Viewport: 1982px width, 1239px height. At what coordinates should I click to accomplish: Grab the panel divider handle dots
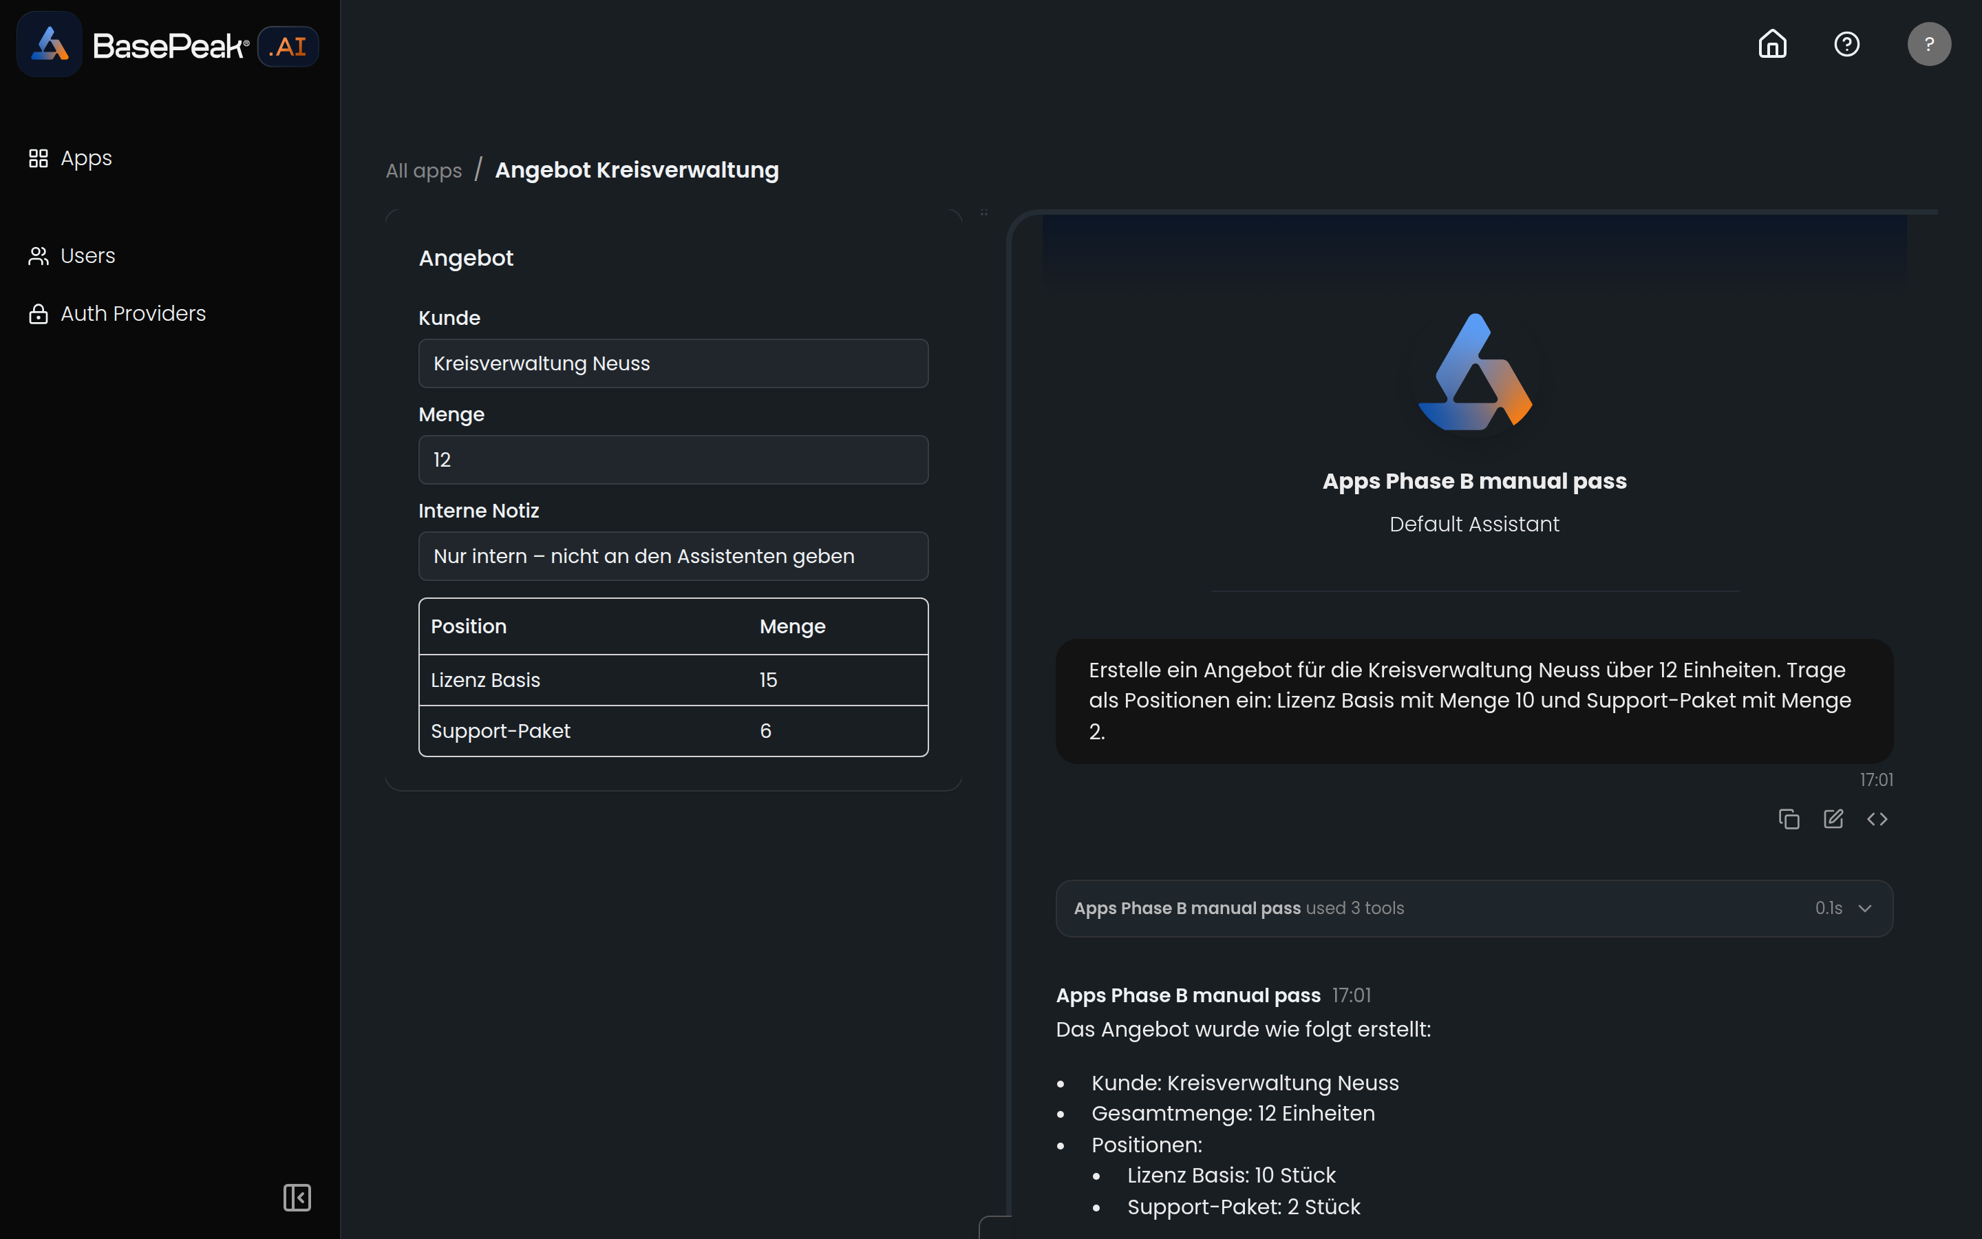(983, 212)
